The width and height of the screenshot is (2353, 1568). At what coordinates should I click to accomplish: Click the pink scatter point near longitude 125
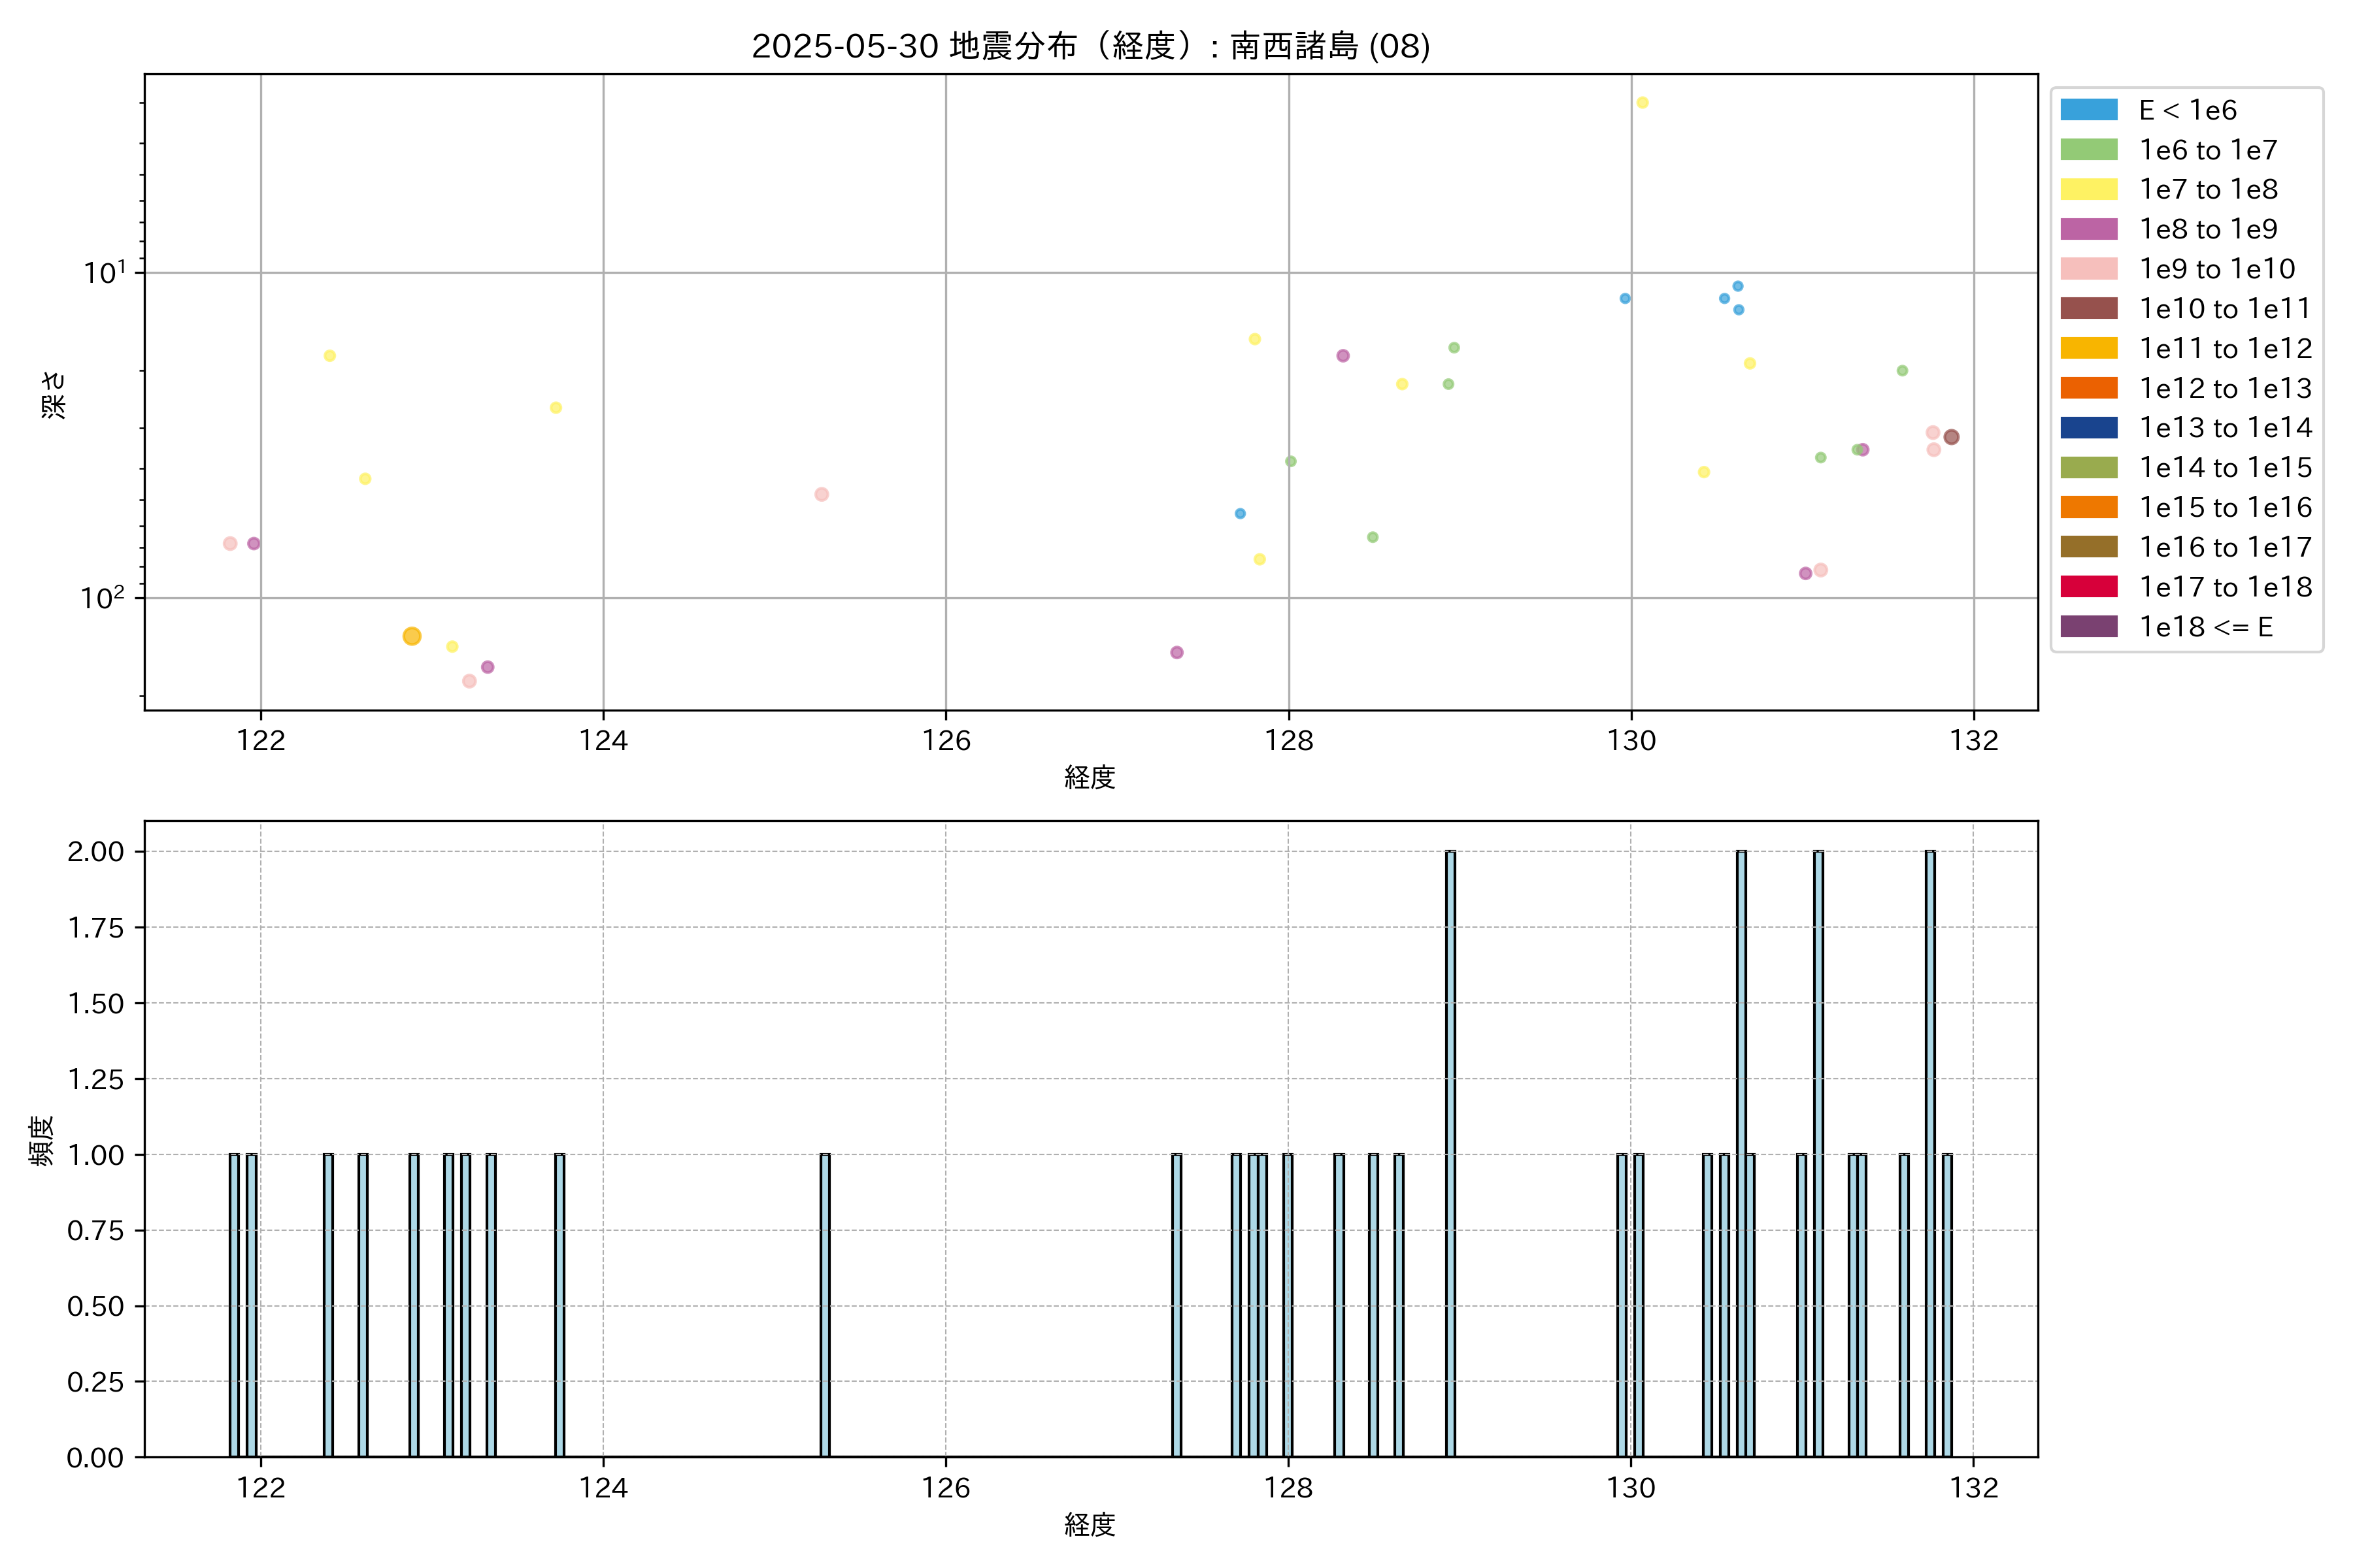pos(822,494)
